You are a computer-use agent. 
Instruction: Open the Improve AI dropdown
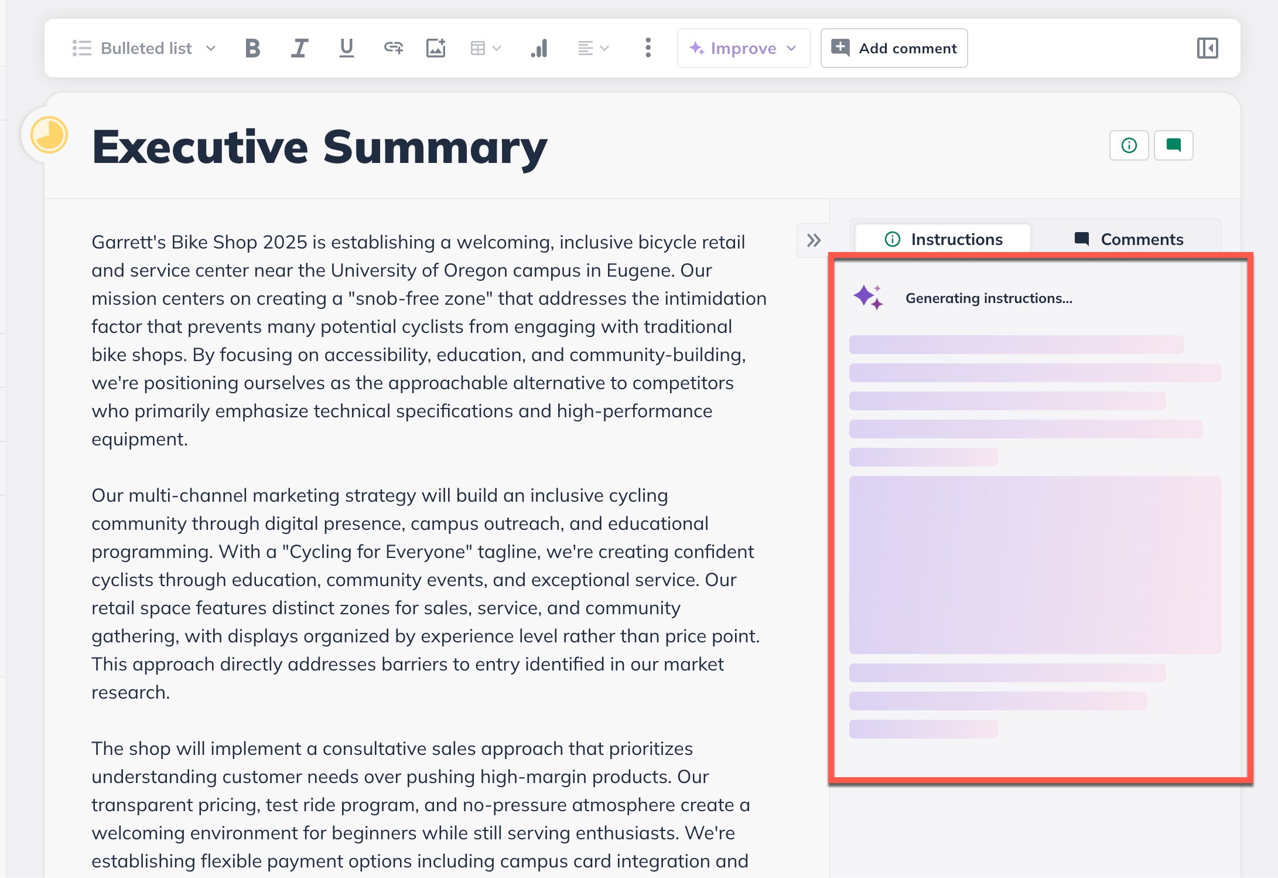coord(743,48)
